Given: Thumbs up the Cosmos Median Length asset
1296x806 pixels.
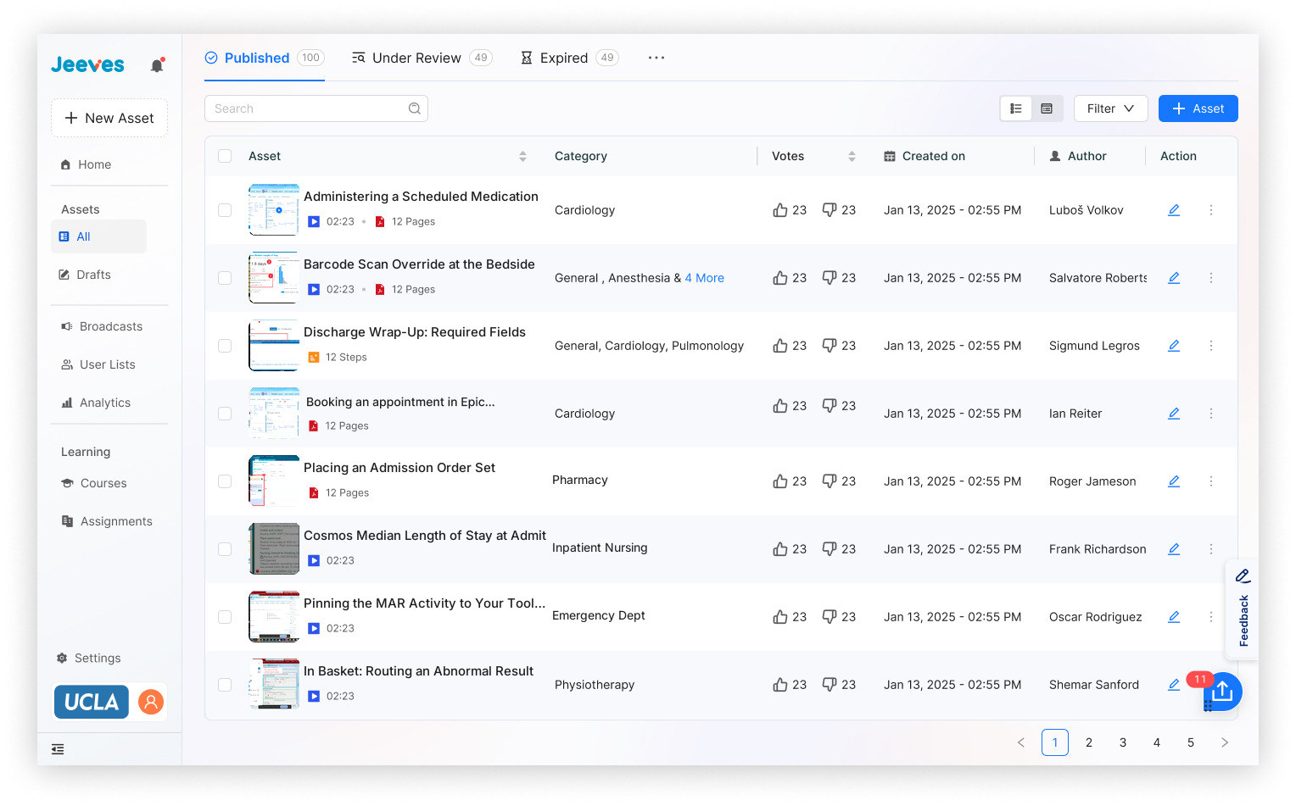Looking at the screenshot, I should point(780,549).
